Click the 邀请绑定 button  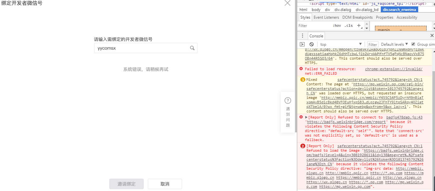coord(126,184)
